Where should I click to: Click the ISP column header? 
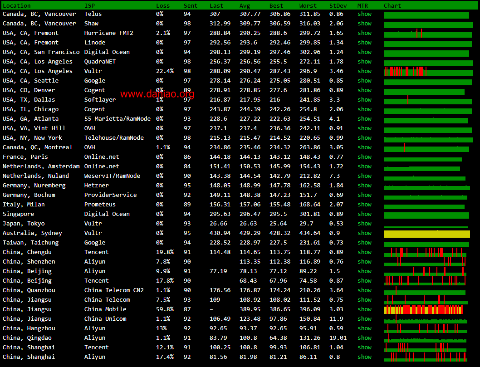click(89, 6)
